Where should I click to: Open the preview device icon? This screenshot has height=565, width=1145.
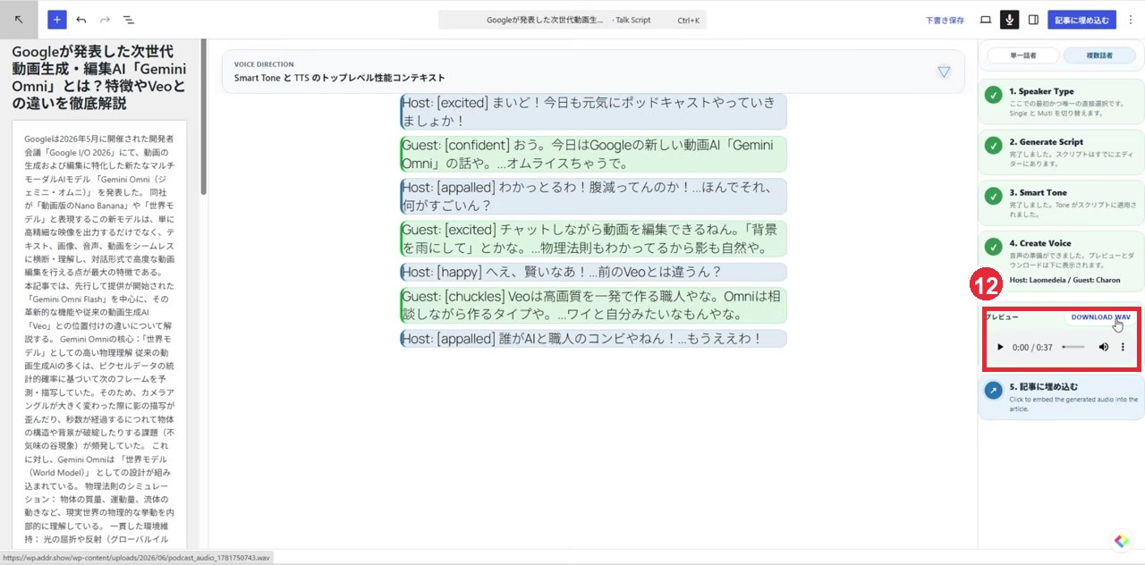coord(986,20)
